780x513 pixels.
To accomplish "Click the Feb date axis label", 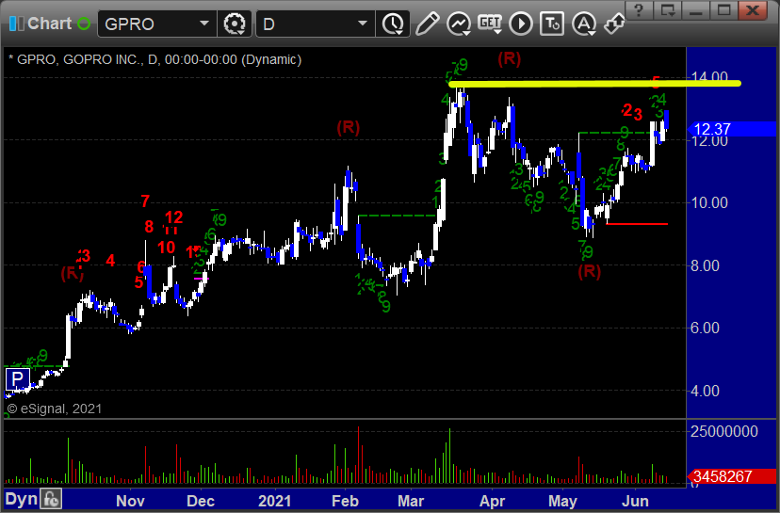I will (x=345, y=501).
